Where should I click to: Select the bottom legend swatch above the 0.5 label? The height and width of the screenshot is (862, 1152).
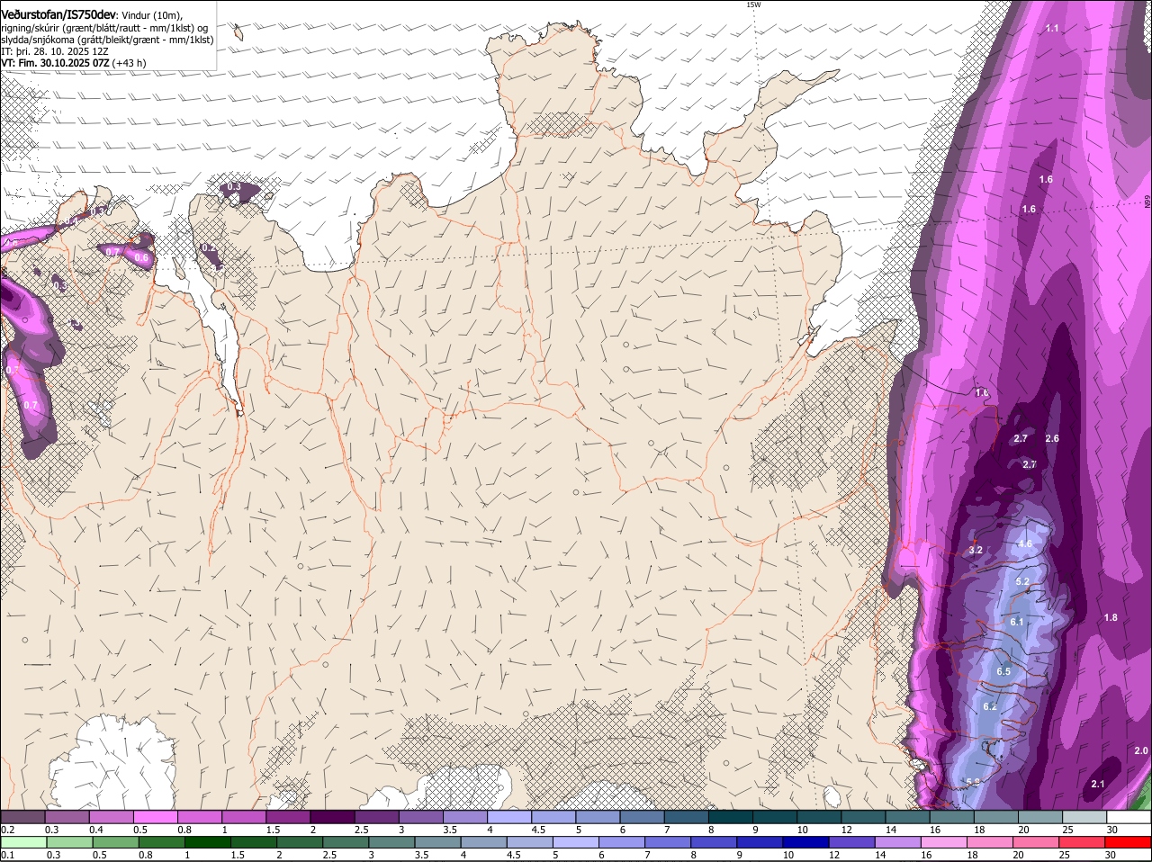point(116,842)
